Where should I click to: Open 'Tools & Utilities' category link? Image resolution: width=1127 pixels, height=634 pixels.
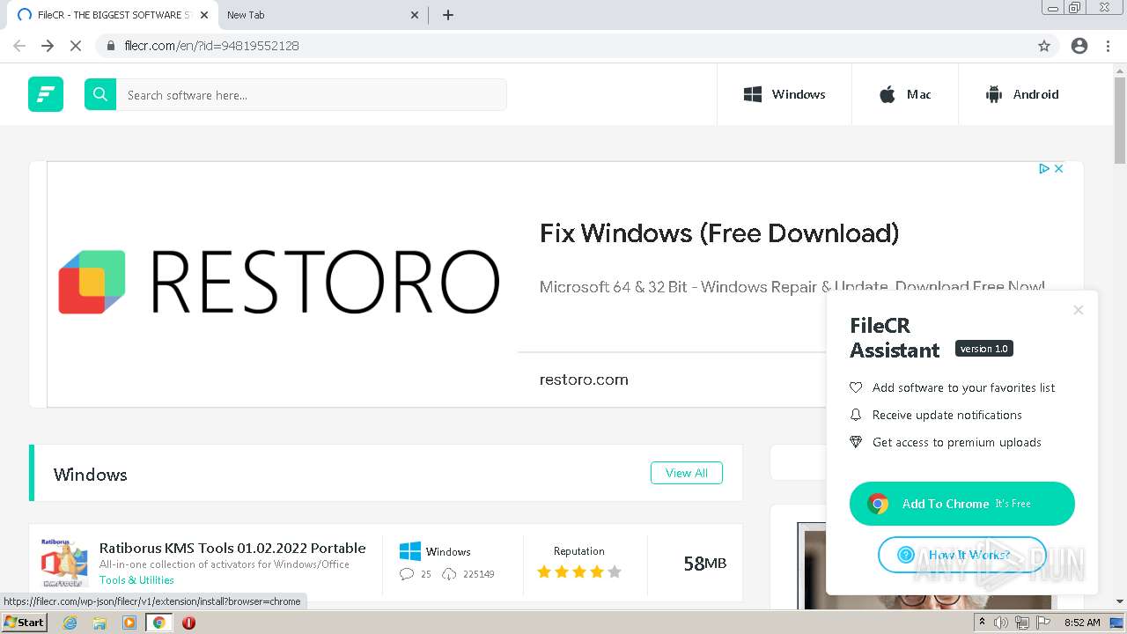click(136, 579)
